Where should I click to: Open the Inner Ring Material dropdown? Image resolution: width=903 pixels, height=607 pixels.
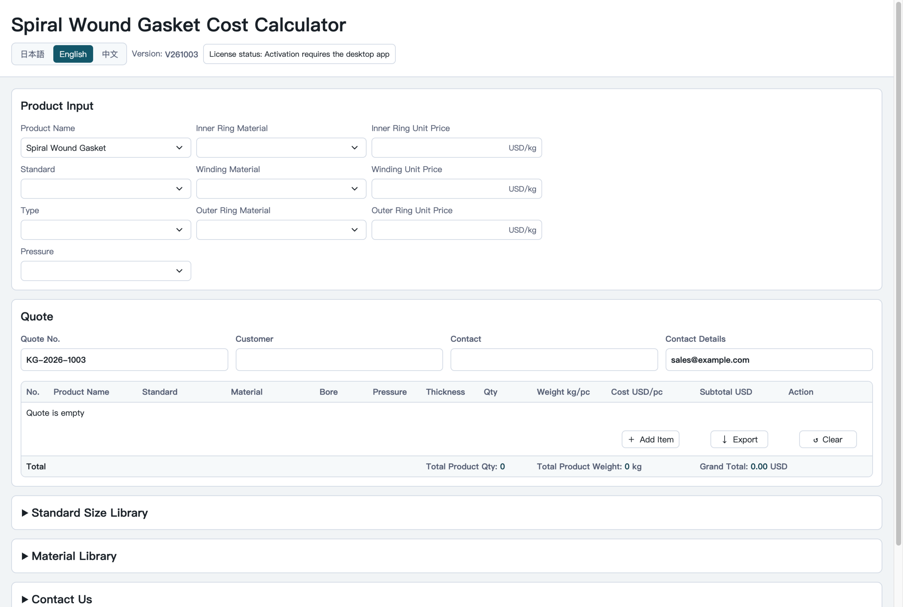281,148
